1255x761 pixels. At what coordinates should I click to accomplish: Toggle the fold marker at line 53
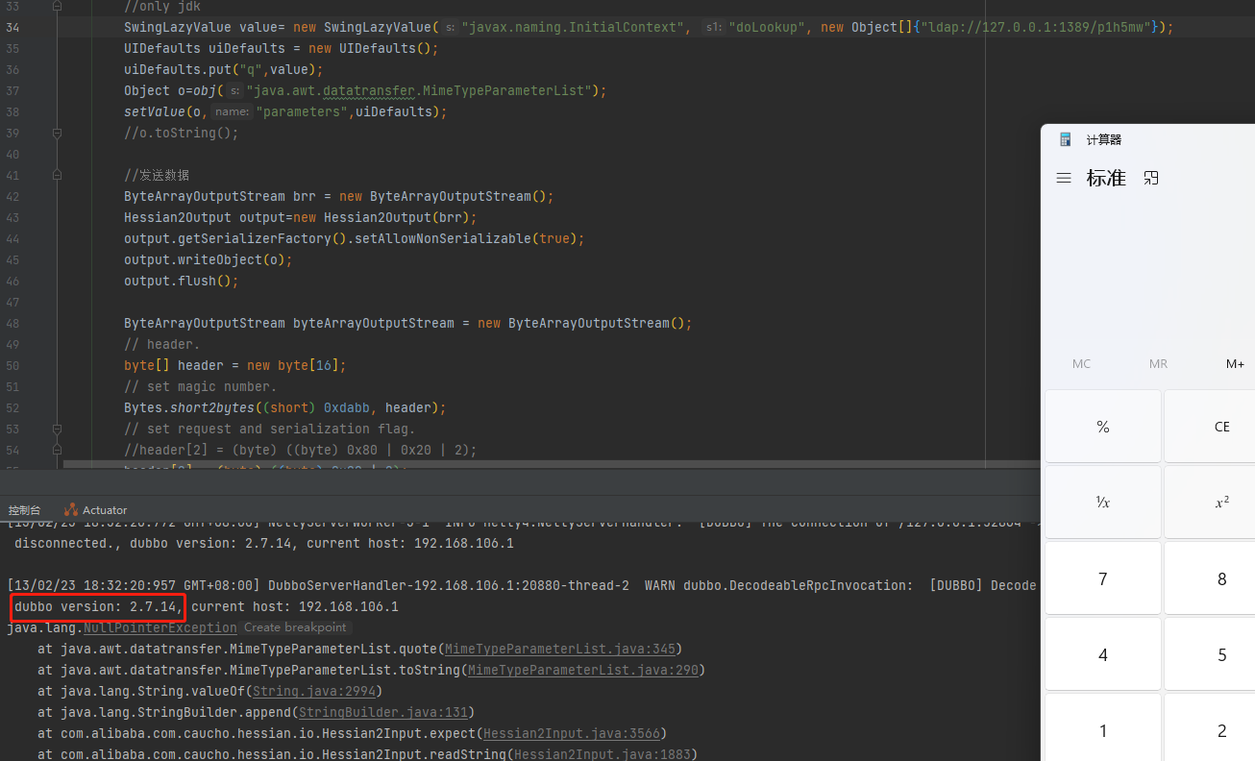[57, 429]
